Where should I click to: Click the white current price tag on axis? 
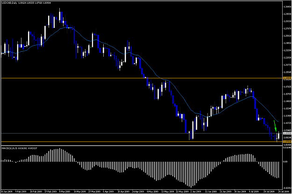coord(287,134)
